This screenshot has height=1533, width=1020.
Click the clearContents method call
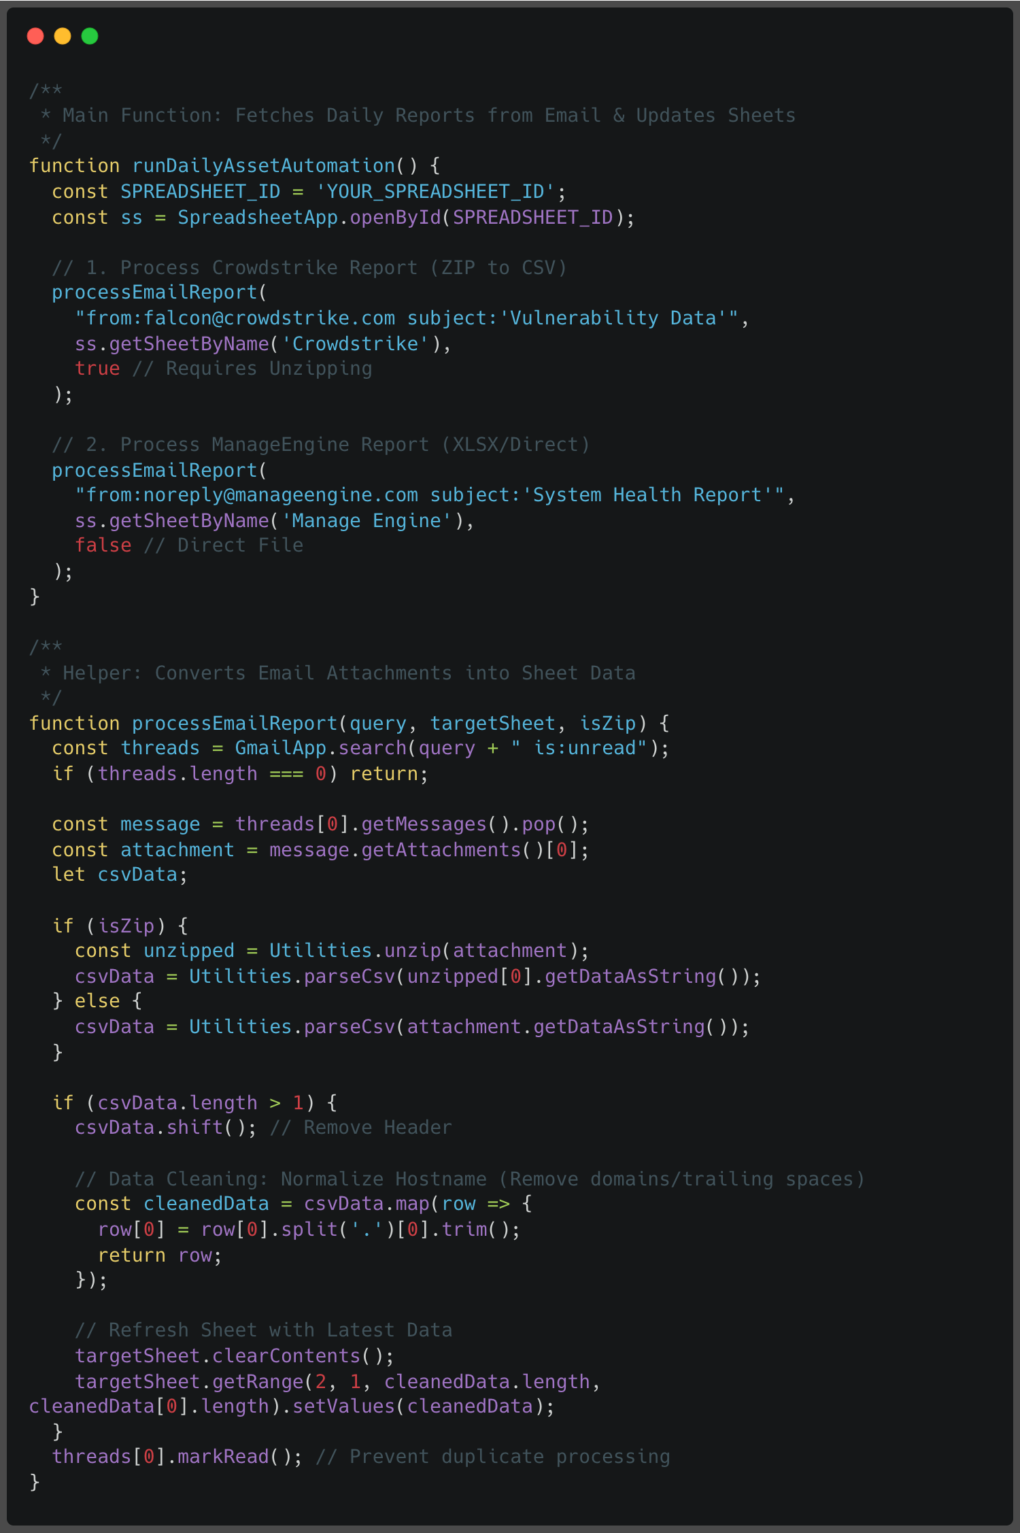coord(286,1356)
